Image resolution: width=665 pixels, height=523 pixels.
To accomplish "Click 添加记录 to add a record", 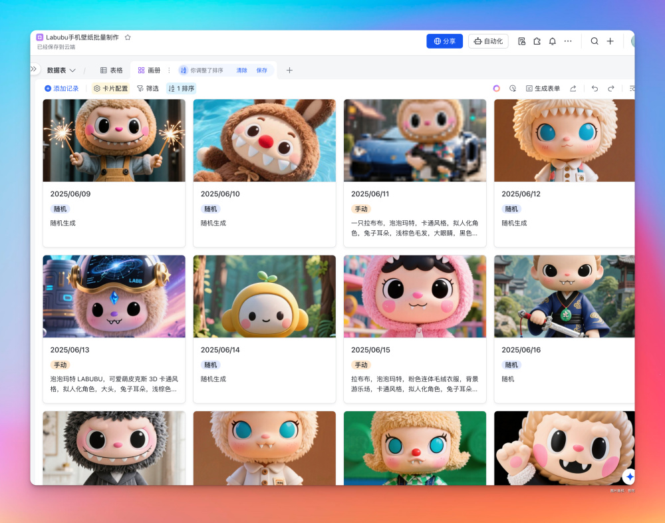I will coord(61,88).
